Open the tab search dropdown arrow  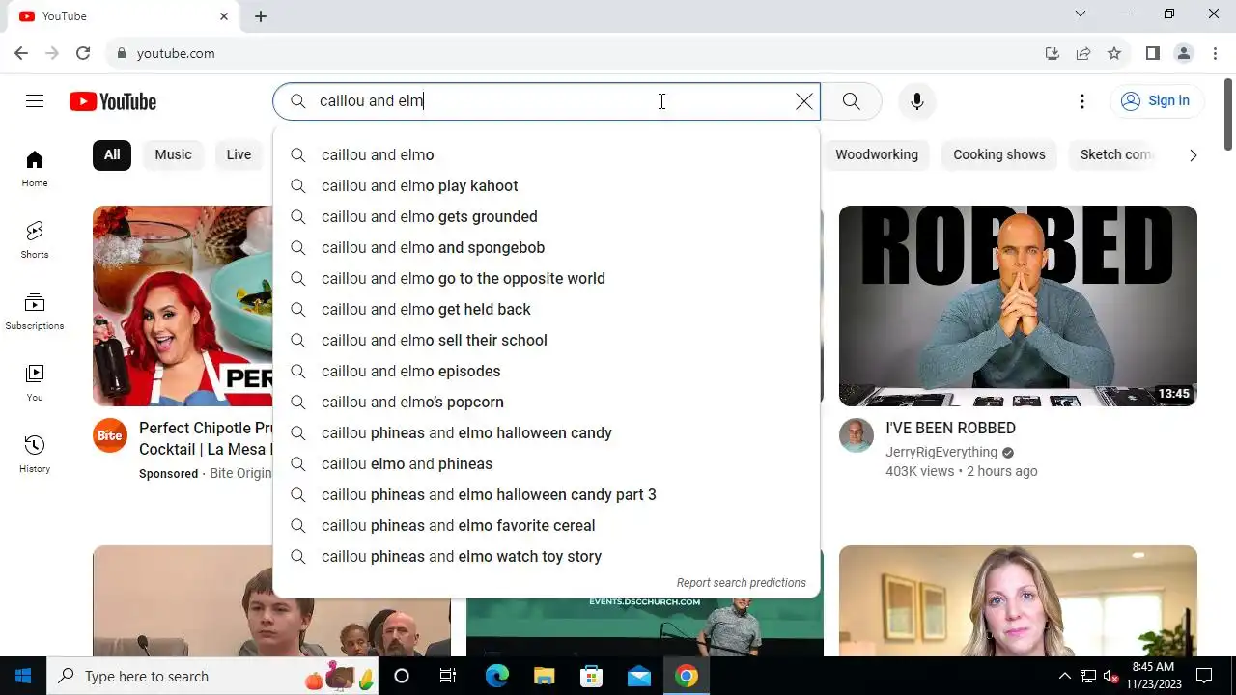[1081, 14]
